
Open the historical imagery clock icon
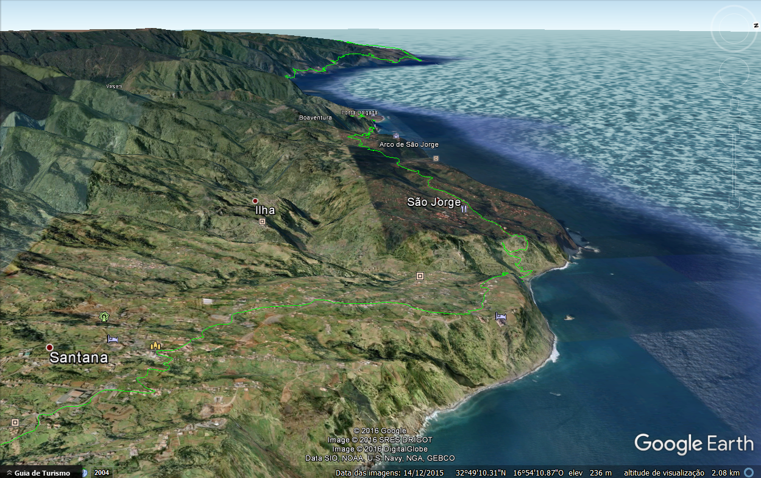click(85, 473)
